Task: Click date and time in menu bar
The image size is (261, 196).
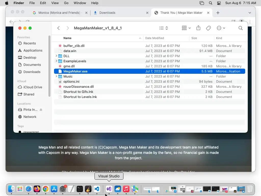Action: (241, 3)
